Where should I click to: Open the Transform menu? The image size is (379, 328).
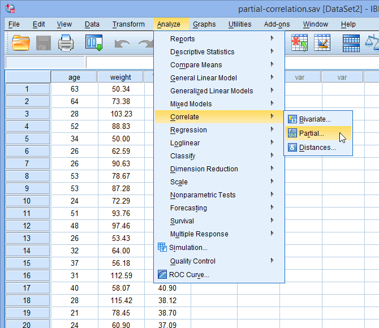(x=128, y=24)
